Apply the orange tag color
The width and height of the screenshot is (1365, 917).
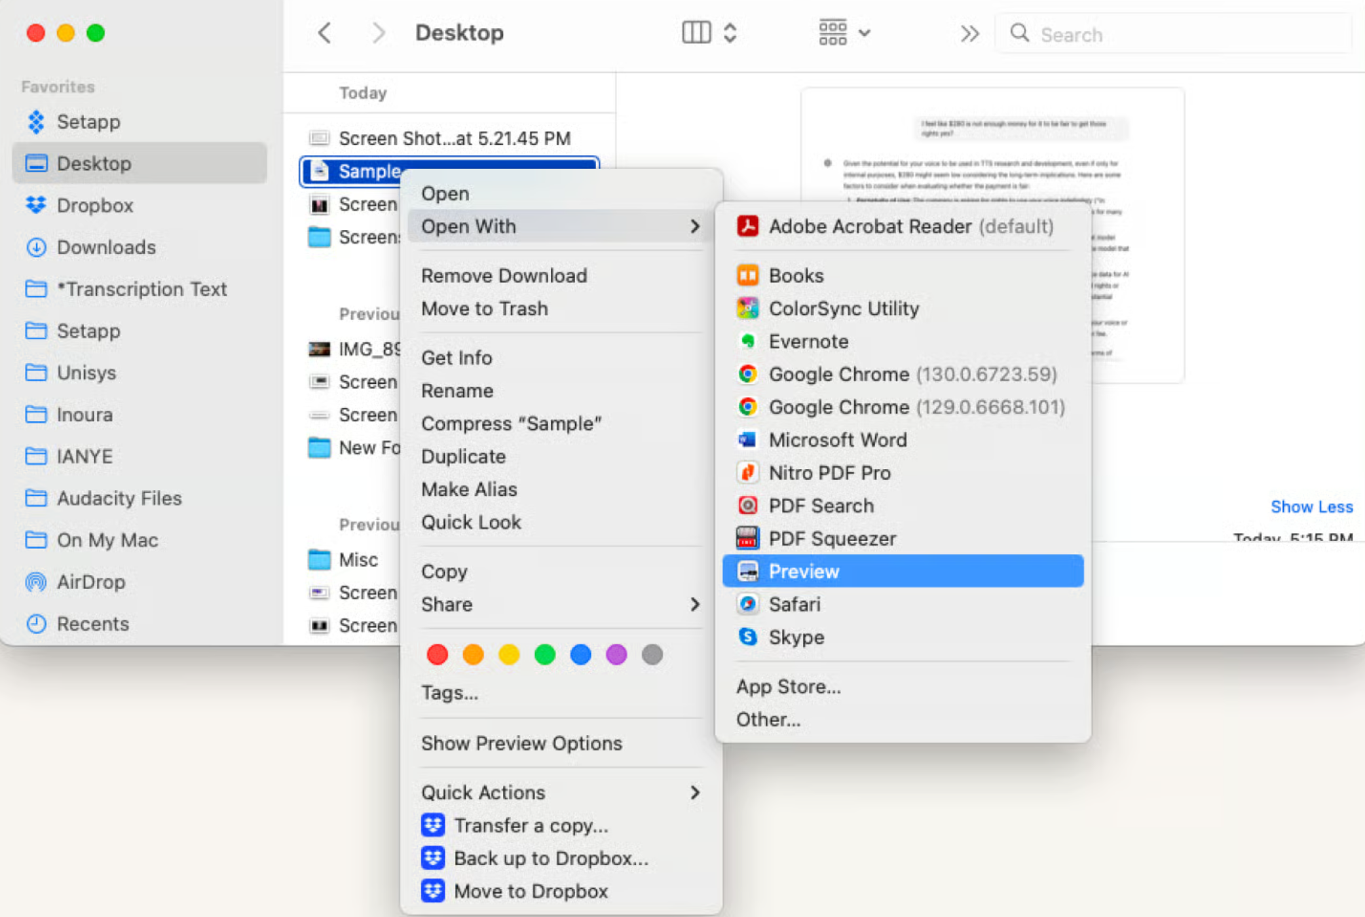click(x=473, y=654)
